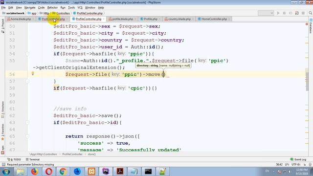
Task: Switch to Profile.php tab
Action: point(151,19)
